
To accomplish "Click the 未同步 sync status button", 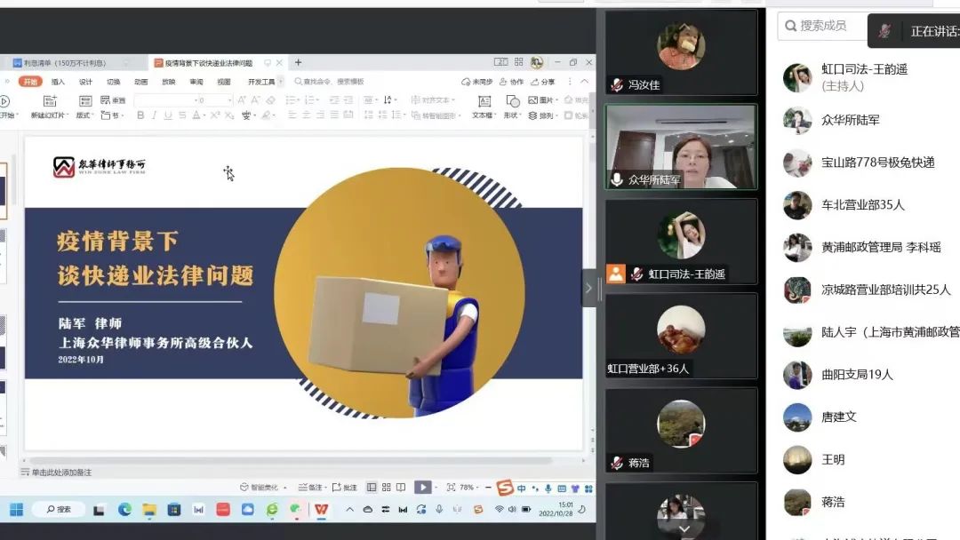I will point(477,82).
